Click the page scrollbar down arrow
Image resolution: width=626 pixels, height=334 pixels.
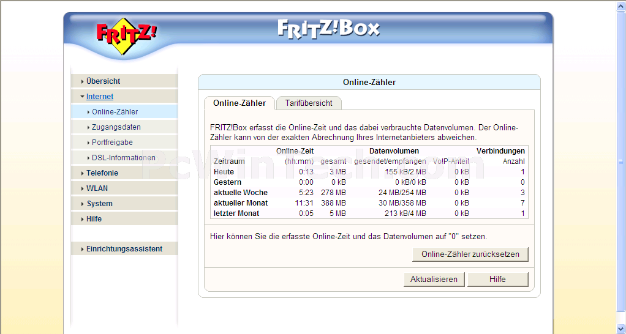[x=621, y=328]
